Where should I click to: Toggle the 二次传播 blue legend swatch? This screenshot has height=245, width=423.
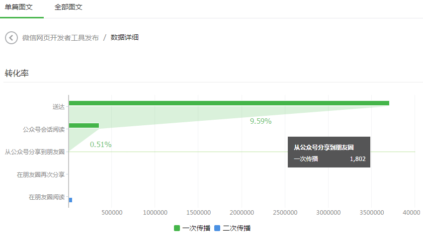217,228
